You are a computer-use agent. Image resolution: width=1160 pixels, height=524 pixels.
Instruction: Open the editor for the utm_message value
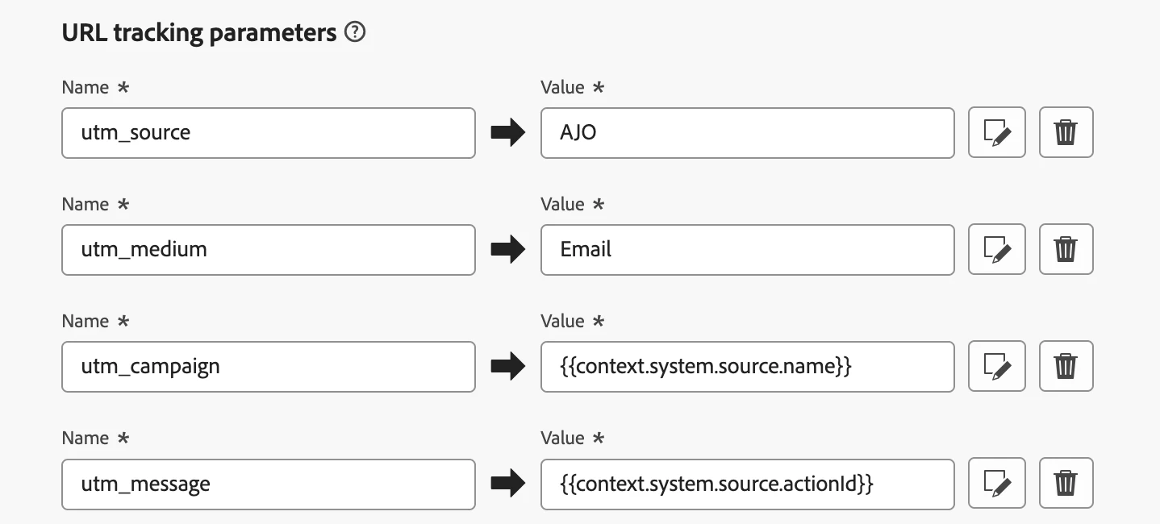(x=996, y=483)
